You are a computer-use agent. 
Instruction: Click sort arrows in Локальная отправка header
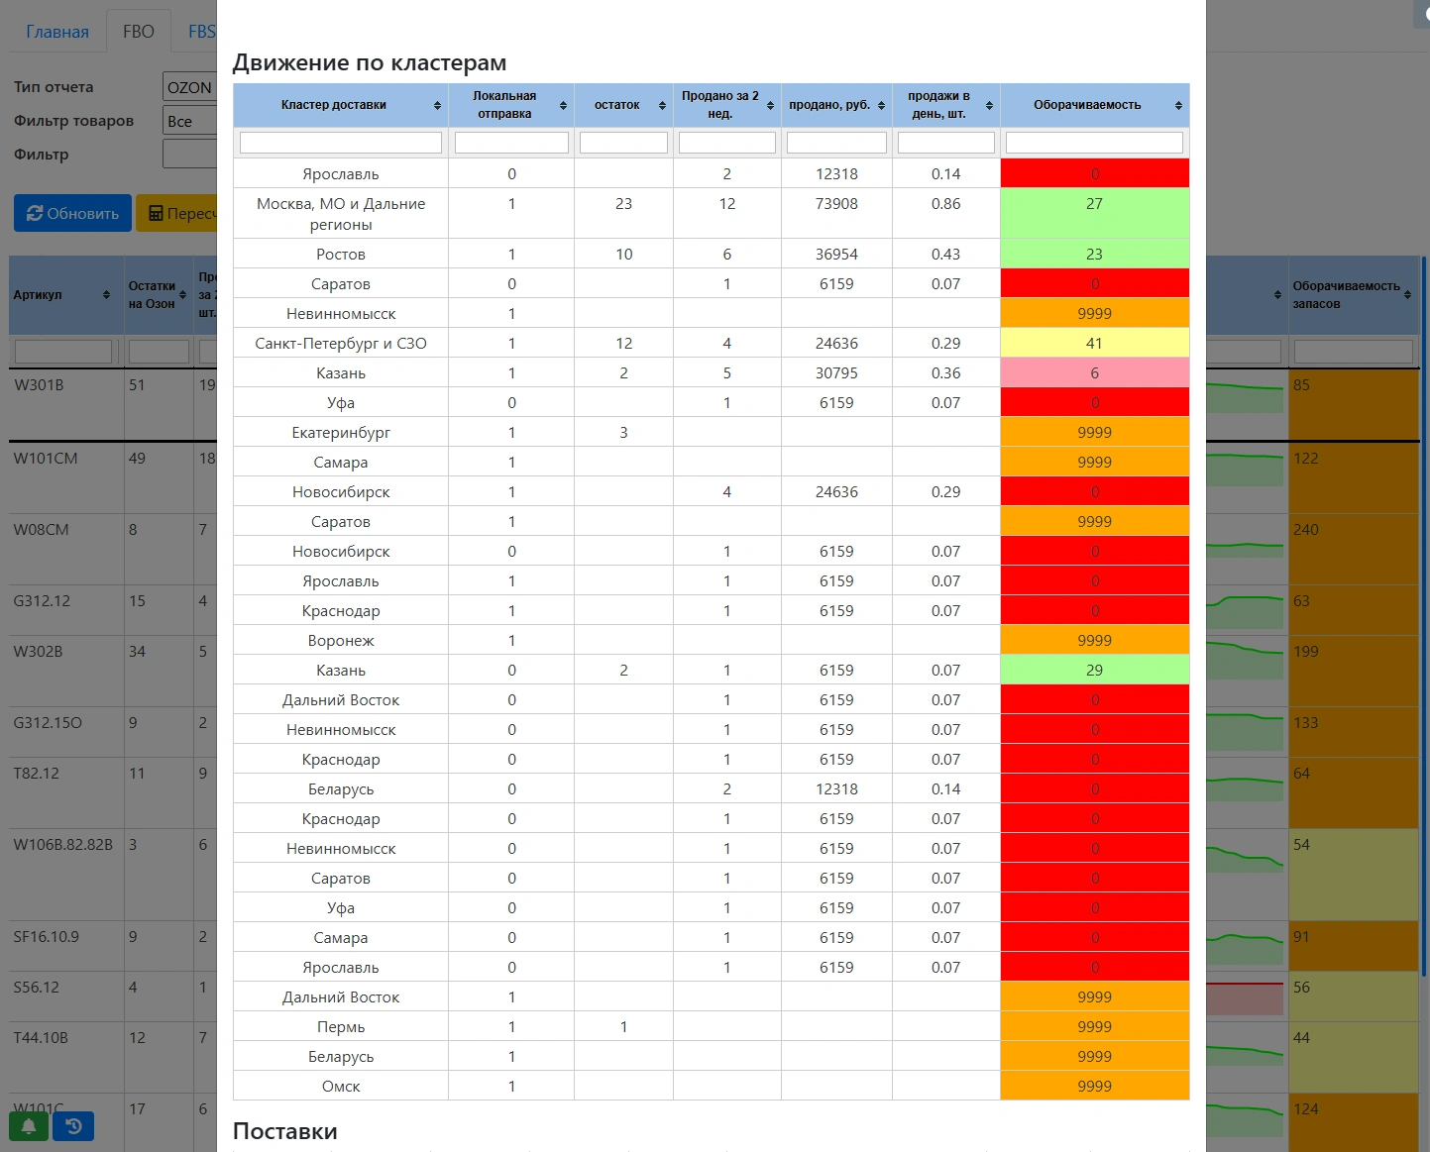(x=563, y=106)
